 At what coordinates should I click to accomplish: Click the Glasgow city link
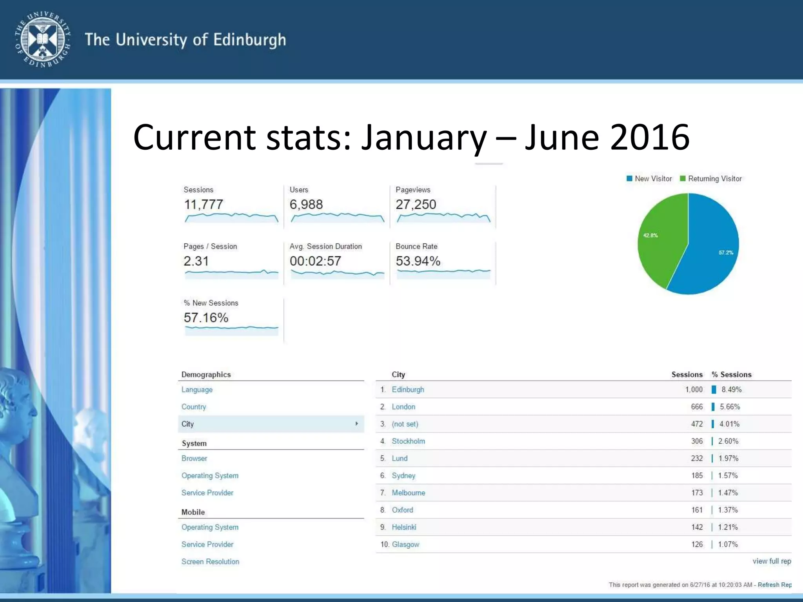click(405, 544)
